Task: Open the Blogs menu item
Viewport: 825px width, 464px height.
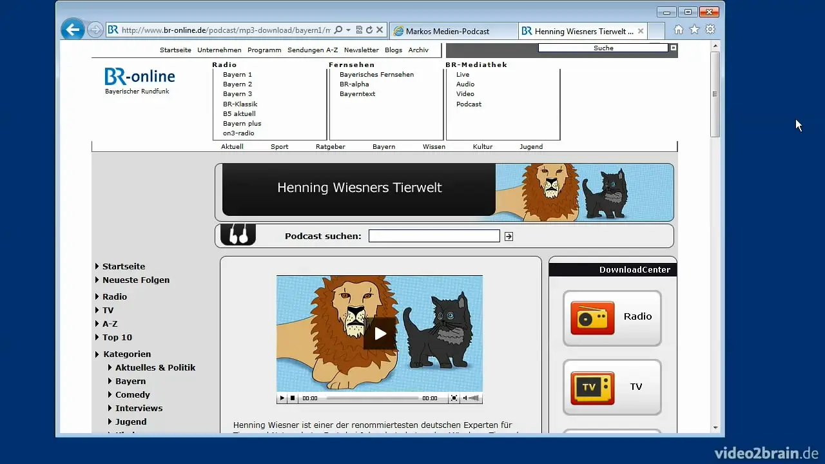Action: (393, 50)
